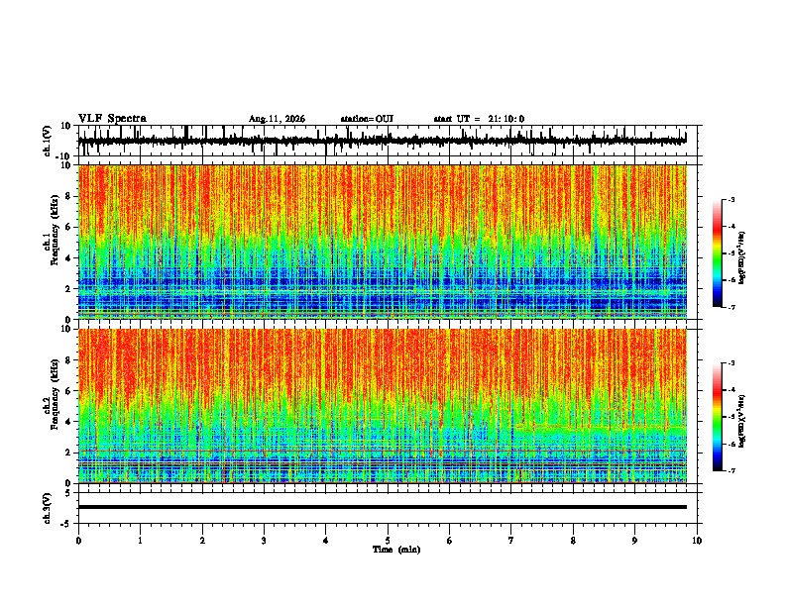Click the ch.1 "Frequency (kHz)" axis label
Screen dimensions: 785x606
55,230
